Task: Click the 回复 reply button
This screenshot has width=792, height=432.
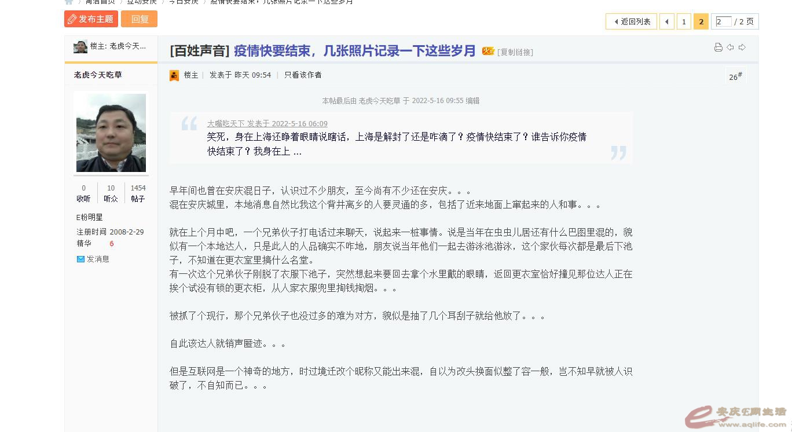Action: (139, 19)
